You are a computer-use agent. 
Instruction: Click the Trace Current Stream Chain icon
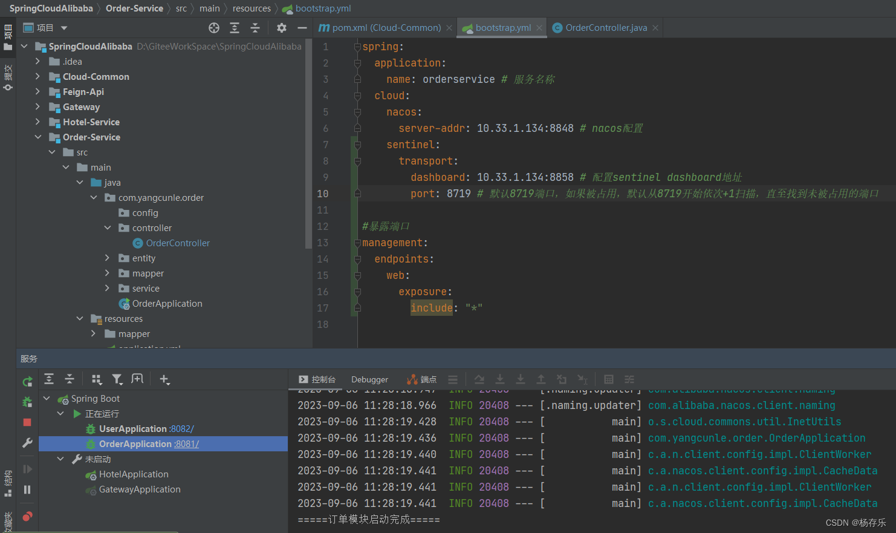[629, 379]
